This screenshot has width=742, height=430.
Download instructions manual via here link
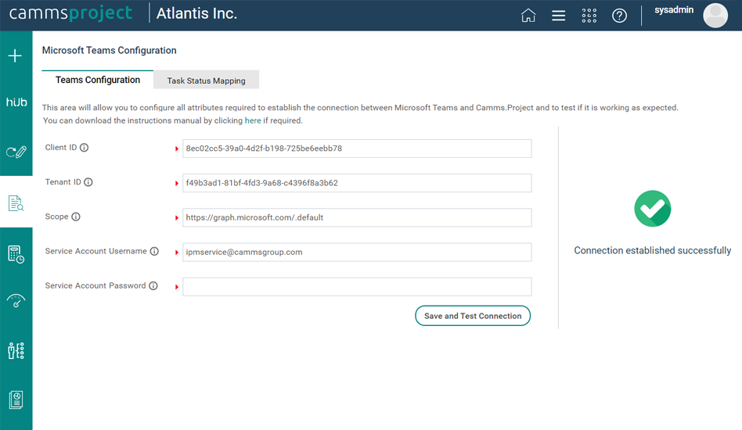[x=253, y=120]
